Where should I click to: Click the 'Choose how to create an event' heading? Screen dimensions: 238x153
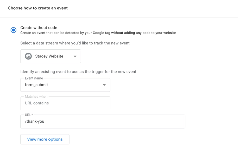(x=38, y=8)
